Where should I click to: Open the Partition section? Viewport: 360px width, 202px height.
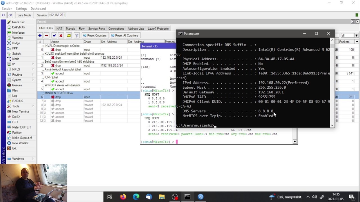pos(17,133)
